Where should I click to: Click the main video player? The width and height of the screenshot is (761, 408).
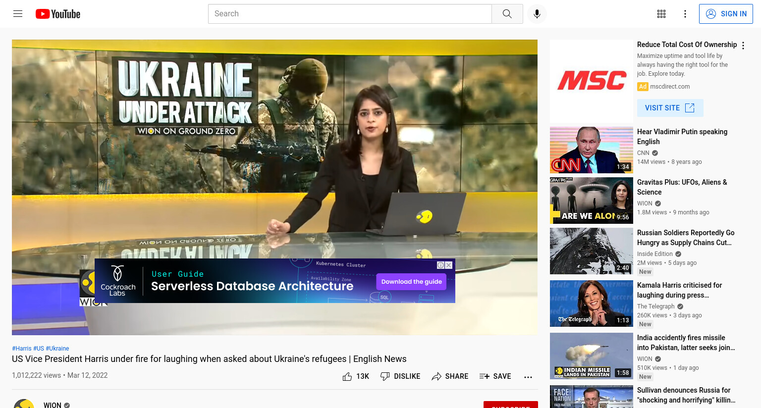[274, 187]
